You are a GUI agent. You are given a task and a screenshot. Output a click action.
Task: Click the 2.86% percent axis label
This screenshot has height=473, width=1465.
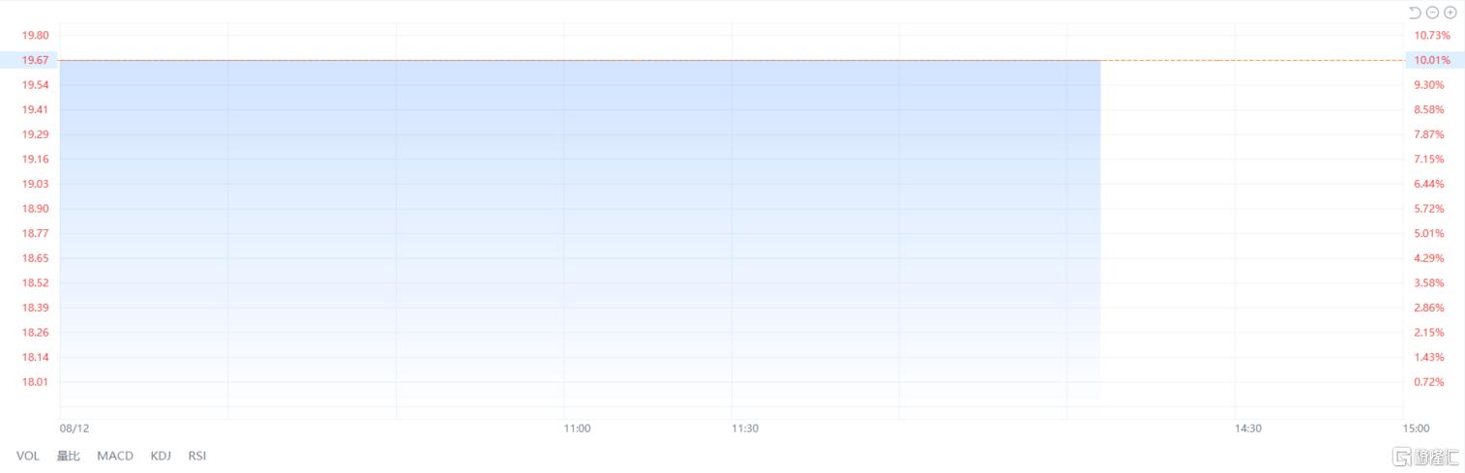pyautogui.click(x=1429, y=308)
